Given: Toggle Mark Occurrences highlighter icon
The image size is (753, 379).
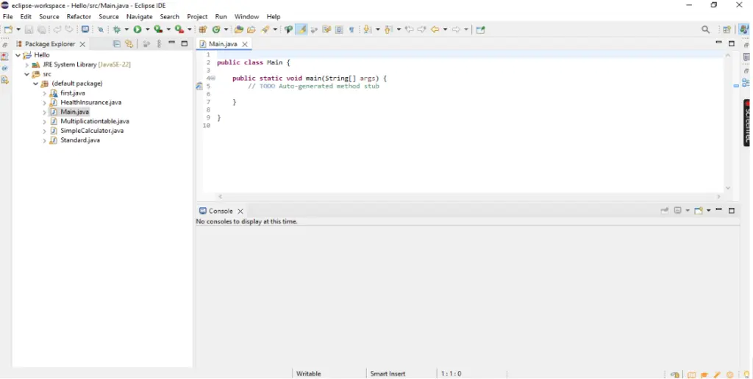Looking at the screenshot, I should [x=301, y=29].
